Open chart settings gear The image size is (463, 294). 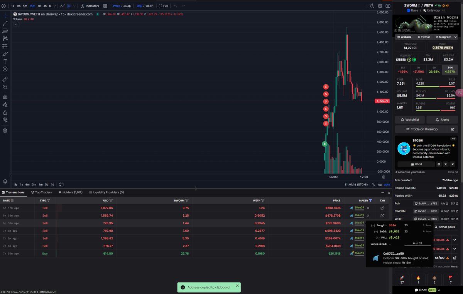[380, 6]
